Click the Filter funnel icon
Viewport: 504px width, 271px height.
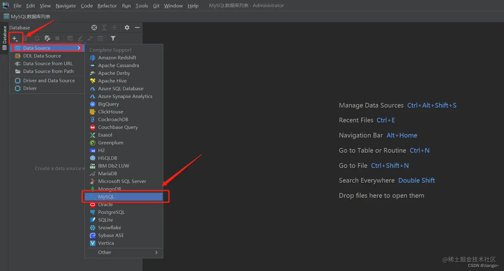(113, 39)
